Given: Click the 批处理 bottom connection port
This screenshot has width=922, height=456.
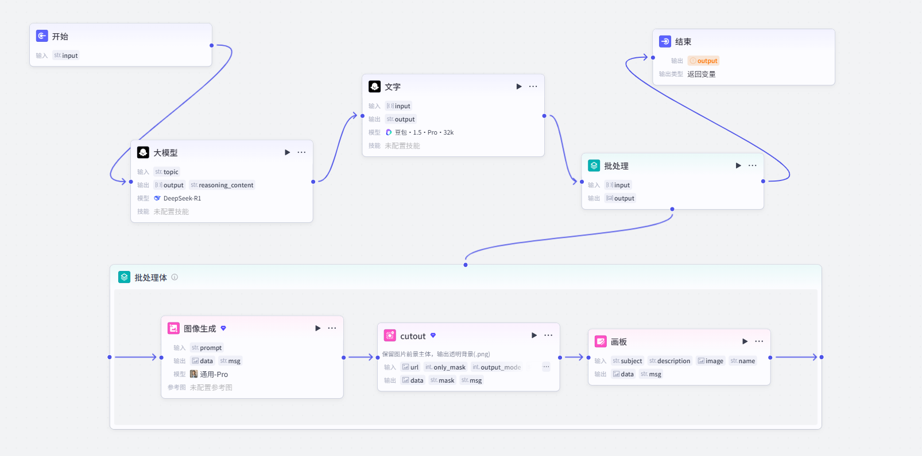Looking at the screenshot, I should [x=672, y=209].
